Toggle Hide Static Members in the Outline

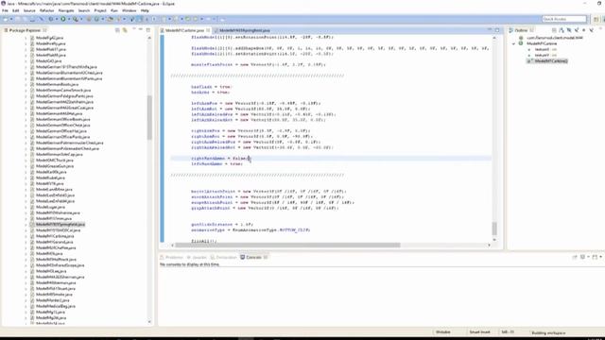coord(577,30)
